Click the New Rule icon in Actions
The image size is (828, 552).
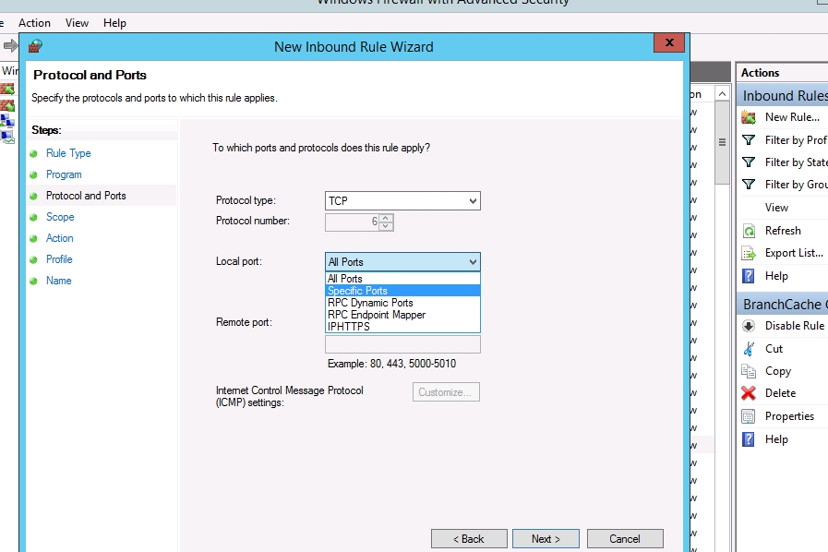click(749, 117)
